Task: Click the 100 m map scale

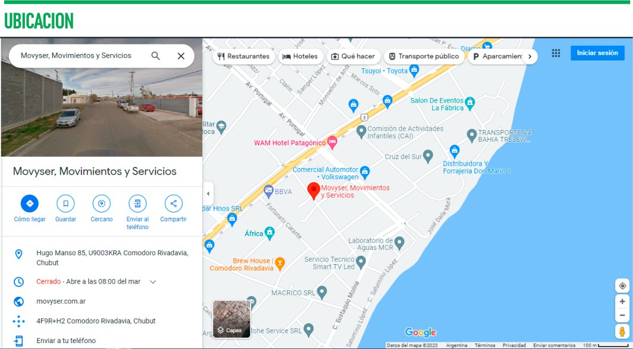Action: (606, 345)
